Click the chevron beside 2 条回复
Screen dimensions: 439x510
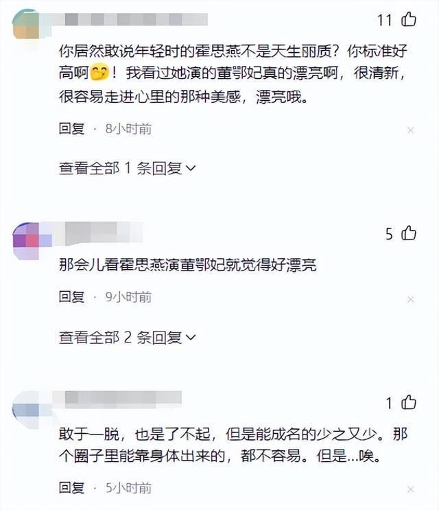[x=191, y=337]
